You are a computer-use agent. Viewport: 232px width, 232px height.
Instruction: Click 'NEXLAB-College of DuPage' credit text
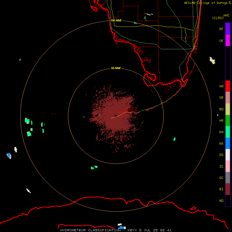tap(206, 3)
